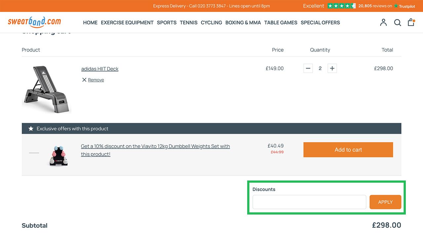The image size is (423, 238).
Task: Click Express Delivery phone number banner
Action: [x=211, y=6]
